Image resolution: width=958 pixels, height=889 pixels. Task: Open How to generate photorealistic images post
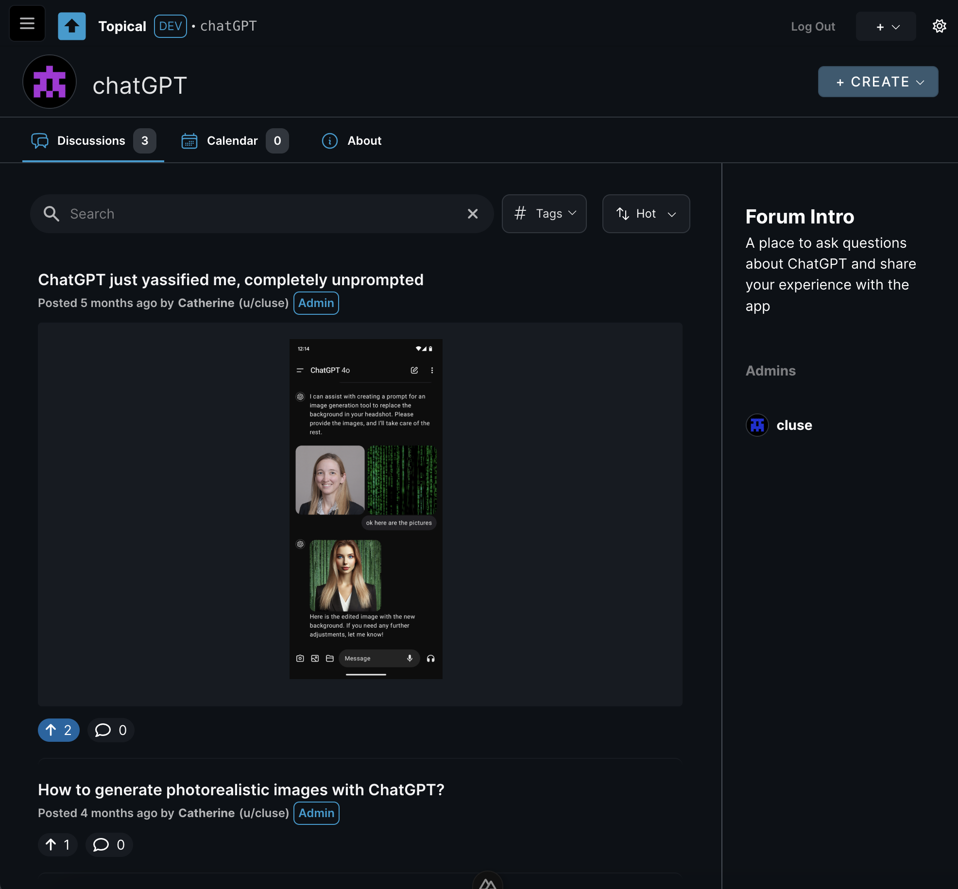point(241,790)
